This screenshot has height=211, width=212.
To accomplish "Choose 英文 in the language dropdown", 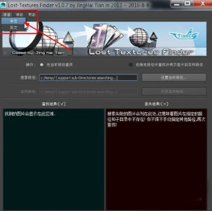I will 14,27.
